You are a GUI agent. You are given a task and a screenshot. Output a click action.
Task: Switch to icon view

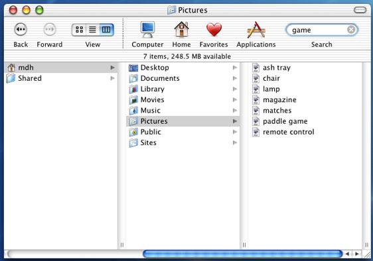click(79, 30)
